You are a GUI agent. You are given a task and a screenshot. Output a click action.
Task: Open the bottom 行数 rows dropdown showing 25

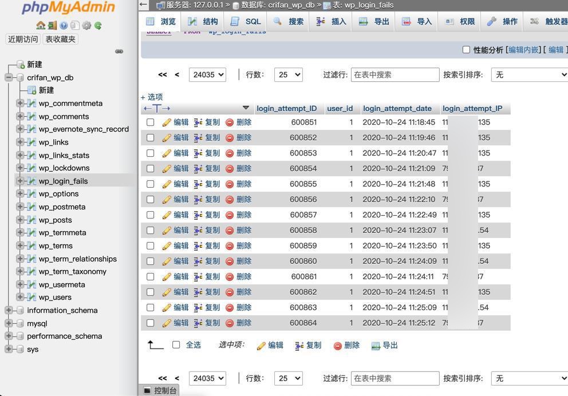[289, 378]
